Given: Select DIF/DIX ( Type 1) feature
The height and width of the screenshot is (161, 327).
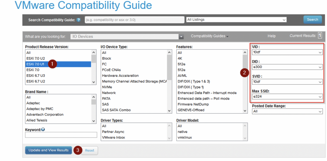Looking at the screenshot, I should tap(209, 87).
